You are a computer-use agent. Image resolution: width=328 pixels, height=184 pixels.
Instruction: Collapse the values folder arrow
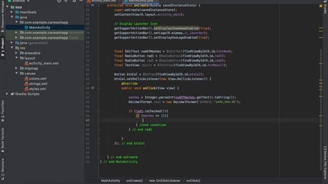[16, 74]
